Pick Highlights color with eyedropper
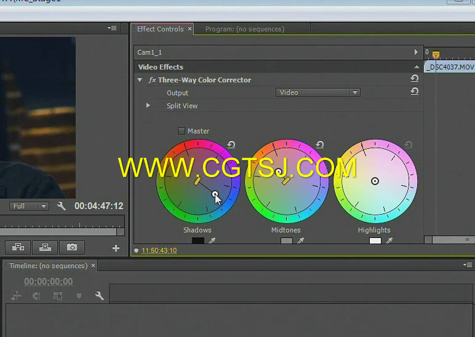The width and height of the screenshot is (475, 337). pos(389,240)
